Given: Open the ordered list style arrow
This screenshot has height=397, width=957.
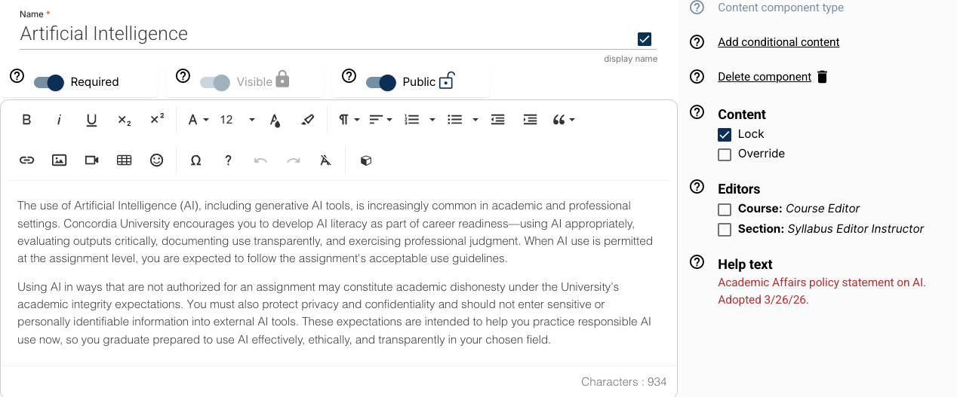Looking at the screenshot, I should click(x=432, y=120).
